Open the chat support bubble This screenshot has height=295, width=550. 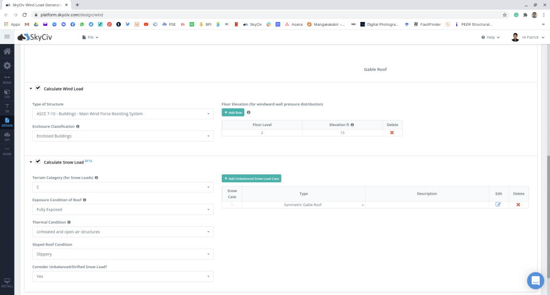coord(535,280)
